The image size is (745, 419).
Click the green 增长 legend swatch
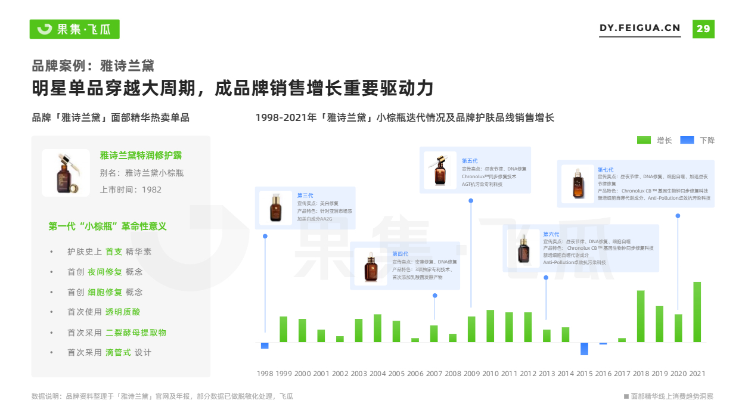(644, 140)
